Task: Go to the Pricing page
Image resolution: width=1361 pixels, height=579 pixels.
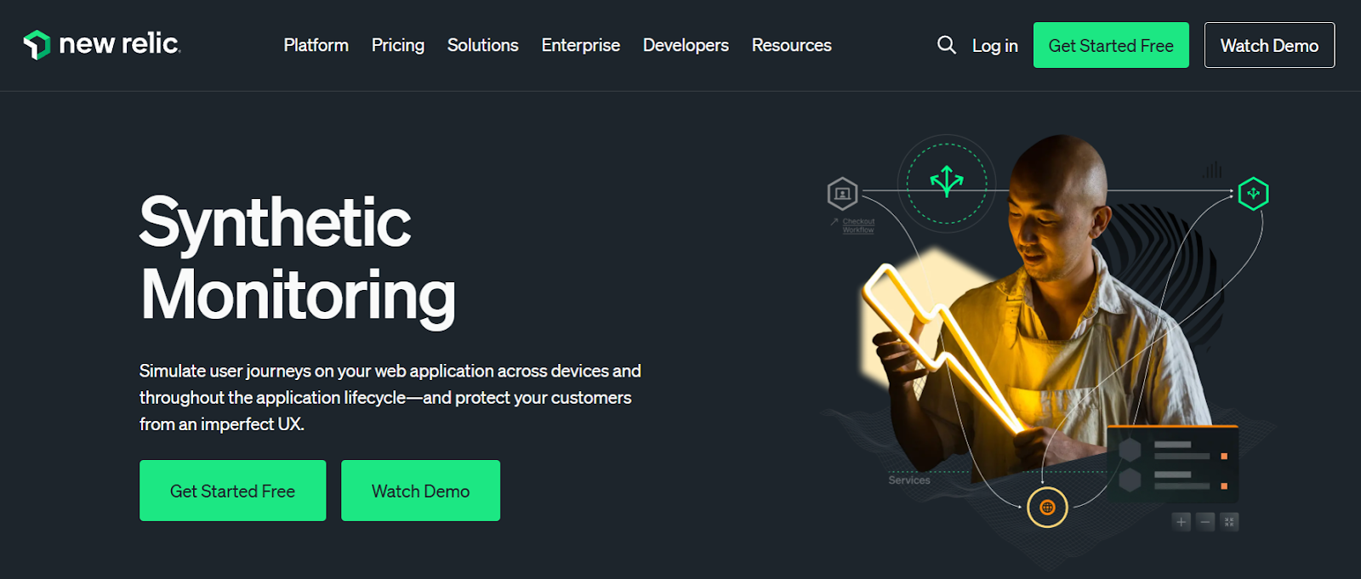Action: [397, 45]
